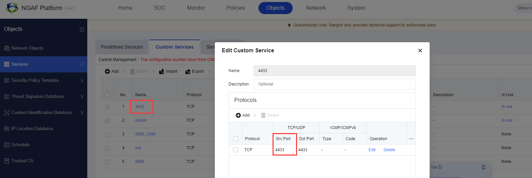Click the Edit link for TCP row
Viewport: 532px width, 178px height.
tap(372, 150)
